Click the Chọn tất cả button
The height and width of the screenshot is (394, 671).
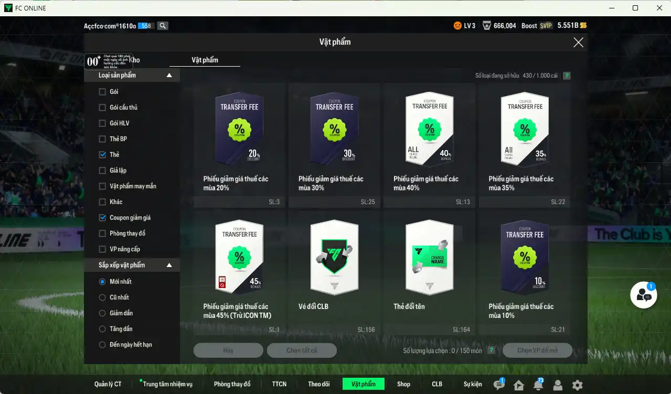point(302,350)
